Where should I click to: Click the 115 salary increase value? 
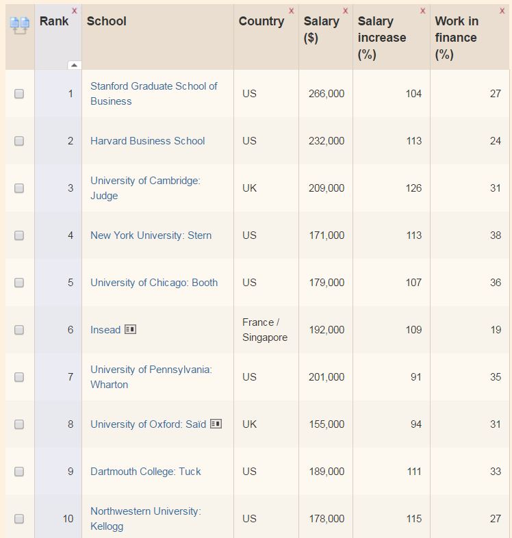pos(414,518)
